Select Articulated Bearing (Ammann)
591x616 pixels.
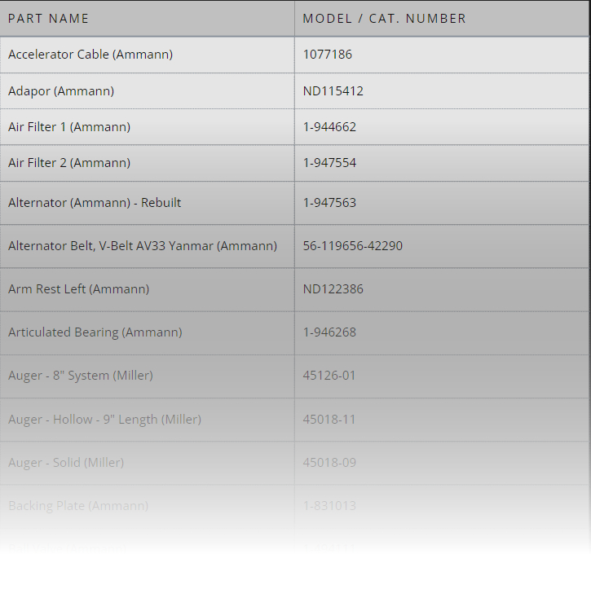coord(95,332)
